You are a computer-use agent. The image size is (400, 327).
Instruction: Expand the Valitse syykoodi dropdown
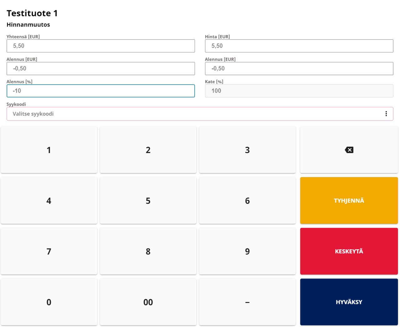pyautogui.click(x=194, y=114)
